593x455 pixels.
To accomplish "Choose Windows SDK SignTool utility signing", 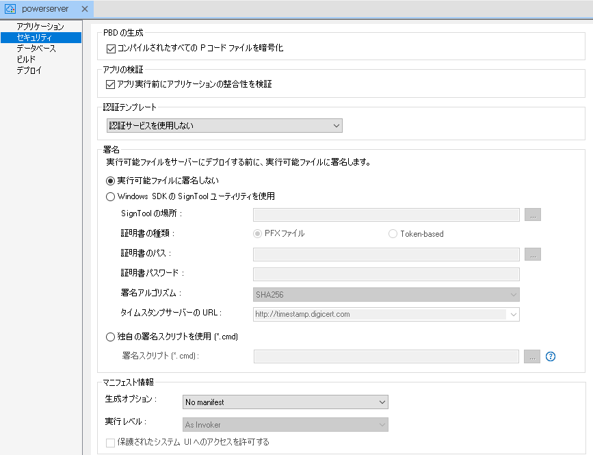I will 110,196.
